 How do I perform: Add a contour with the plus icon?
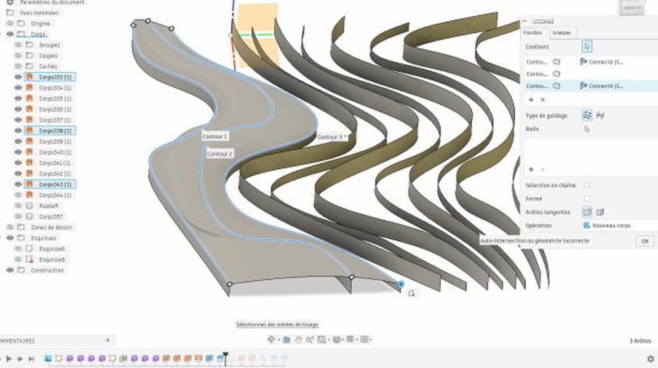tap(531, 100)
